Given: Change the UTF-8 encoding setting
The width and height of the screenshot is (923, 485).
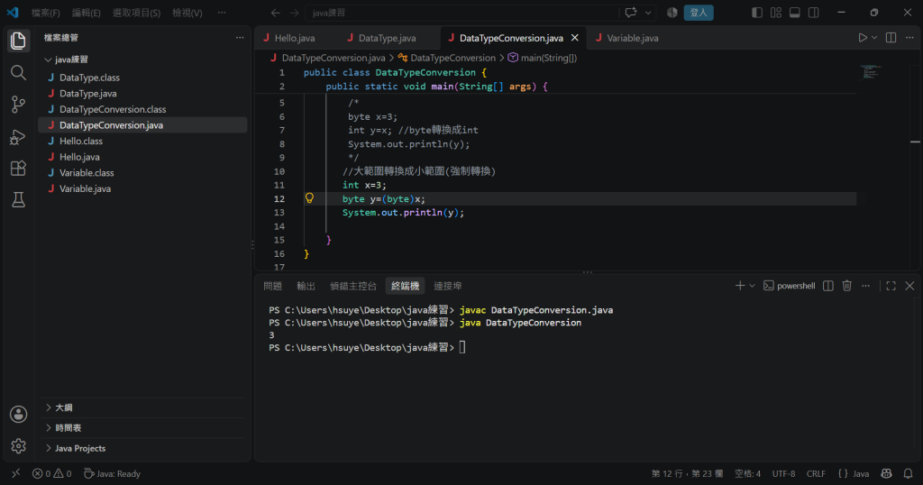Looking at the screenshot, I should click(x=783, y=473).
